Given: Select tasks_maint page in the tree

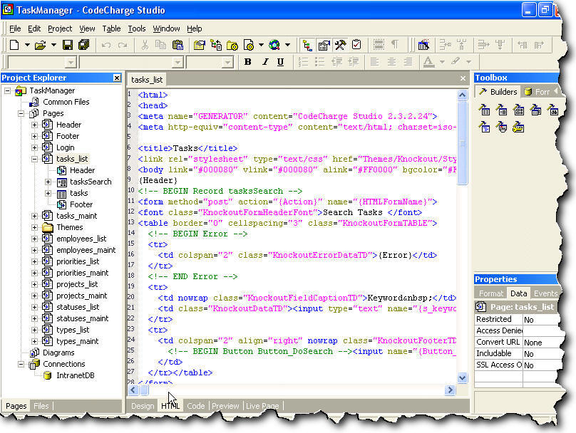Looking at the screenshot, I should point(77,216).
